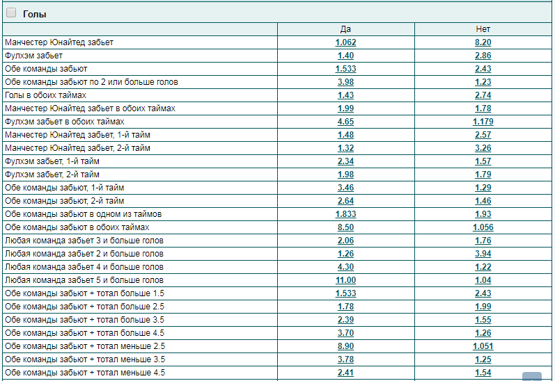This screenshot has width=555, height=381.
Task: Click Нет 1.051 for Обе забьют + тотал меньше 2.5
Action: click(x=483, y=346)
